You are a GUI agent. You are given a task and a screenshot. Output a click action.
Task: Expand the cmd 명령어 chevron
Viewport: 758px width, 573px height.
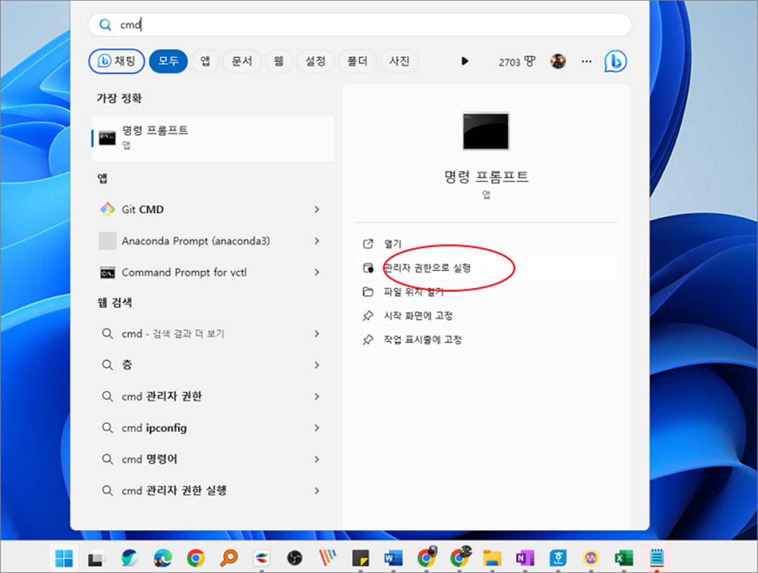point(317,459)
